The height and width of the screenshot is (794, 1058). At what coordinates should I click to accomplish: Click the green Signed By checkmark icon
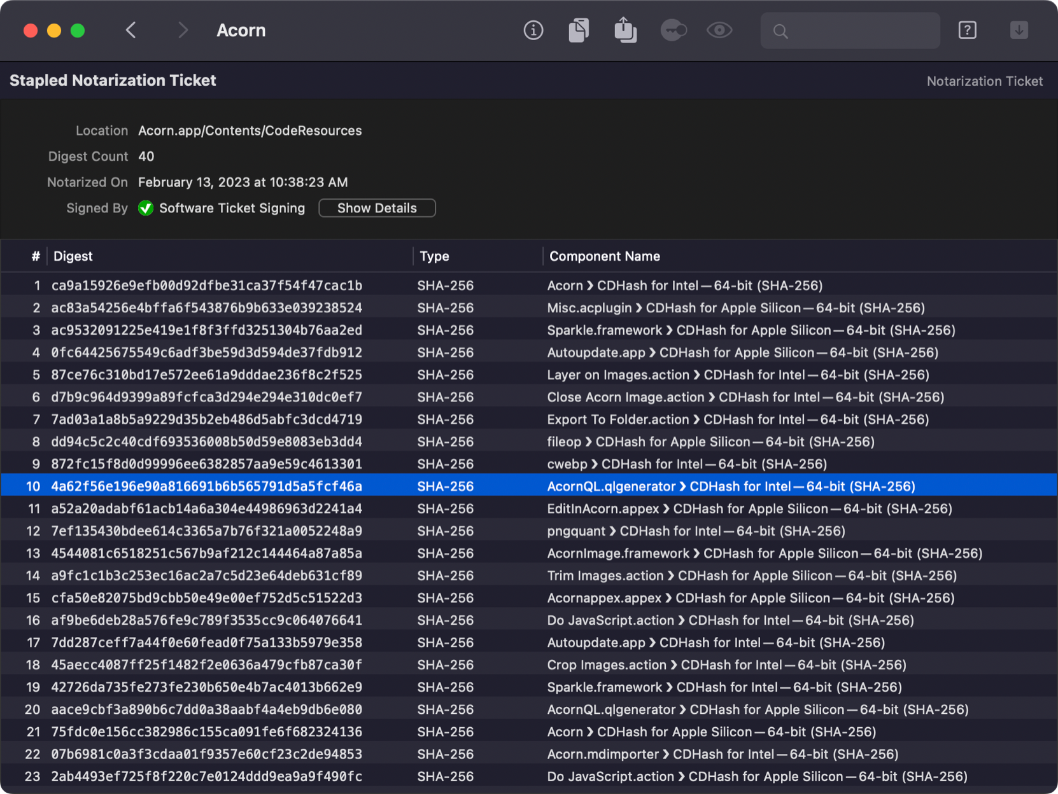click(x=146, y=208)
